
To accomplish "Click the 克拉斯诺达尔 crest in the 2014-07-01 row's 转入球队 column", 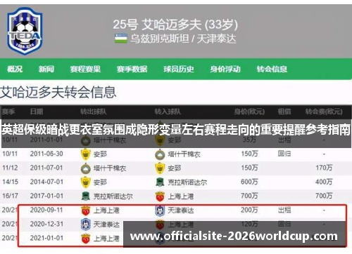I will tap(160, 182).
